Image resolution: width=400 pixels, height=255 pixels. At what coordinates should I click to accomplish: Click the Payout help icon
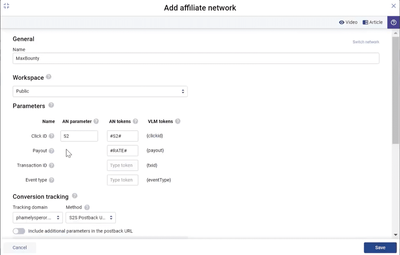(x=52, y=151)
